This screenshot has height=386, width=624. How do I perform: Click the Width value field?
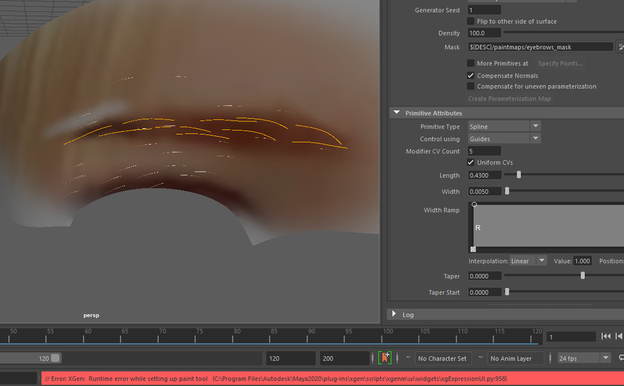click(485, 191)
